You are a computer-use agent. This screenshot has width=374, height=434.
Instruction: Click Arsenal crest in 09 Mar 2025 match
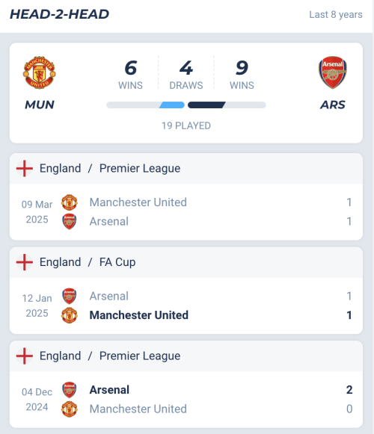pos(70,221)
